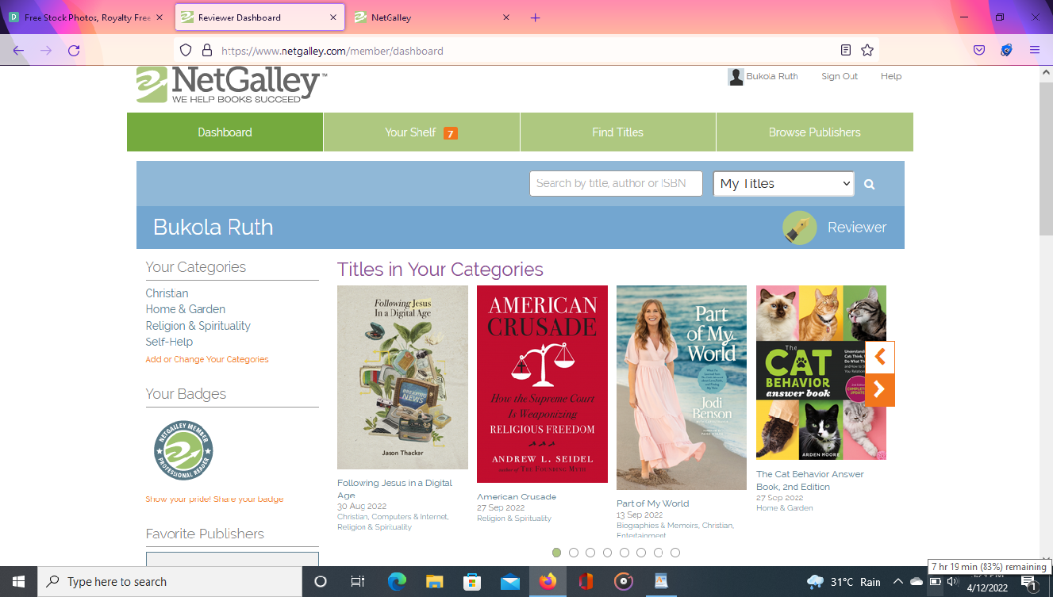The width and height of the screenshot is (1053, 597).
Task: Select the fourth carousel page dot
Action: pos(607,553)
